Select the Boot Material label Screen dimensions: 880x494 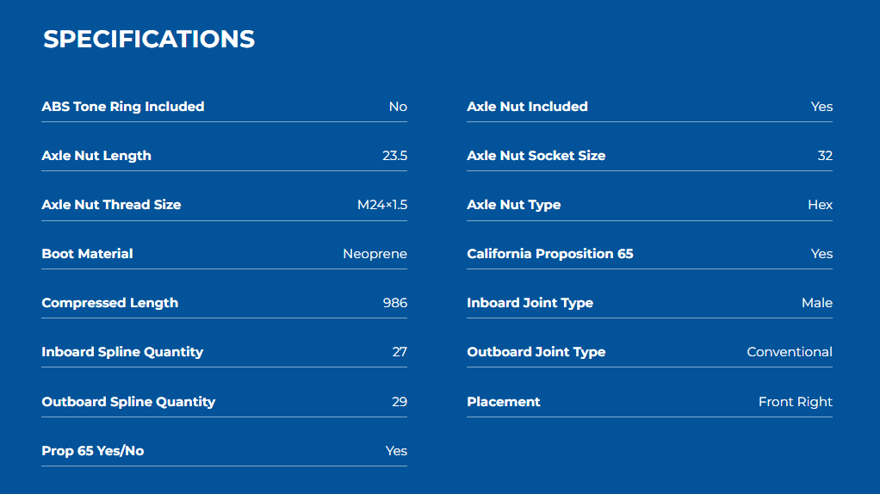87,254
